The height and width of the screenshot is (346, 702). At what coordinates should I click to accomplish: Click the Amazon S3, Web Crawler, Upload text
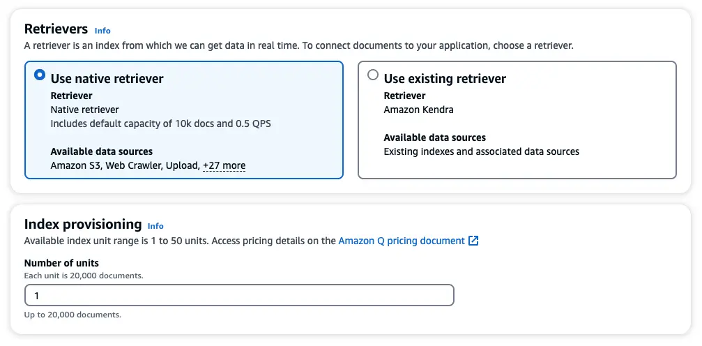[x=125, y=166]
